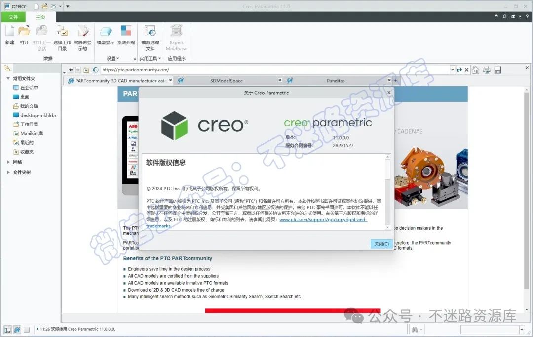The image size is (533, 337).
Task: Open the 文件 menu tab
Action: (13, 17)
